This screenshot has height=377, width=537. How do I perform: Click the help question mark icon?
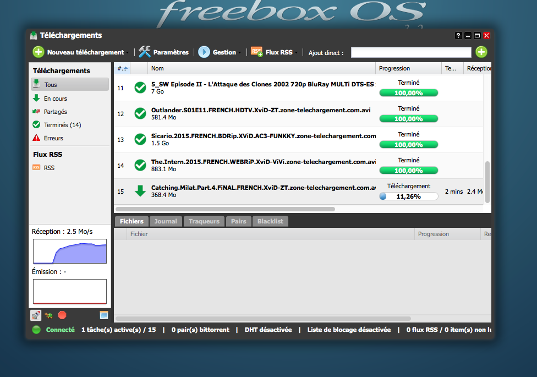pos(458,35)
